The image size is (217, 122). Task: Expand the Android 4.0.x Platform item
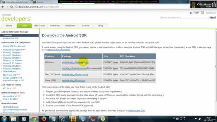click(x=2, y=50)
